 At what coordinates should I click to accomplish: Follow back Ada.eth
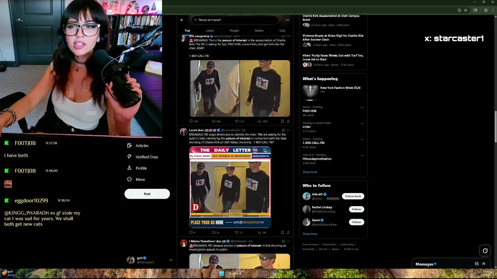(x=353, y=196)
